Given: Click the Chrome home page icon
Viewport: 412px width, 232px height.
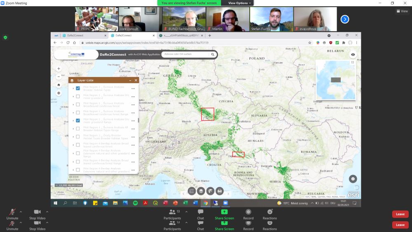Looking at the screenshot, I should click(x=74, y=42).
